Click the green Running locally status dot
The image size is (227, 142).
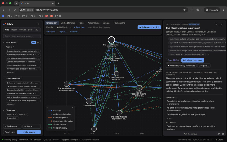click(3, 140)
